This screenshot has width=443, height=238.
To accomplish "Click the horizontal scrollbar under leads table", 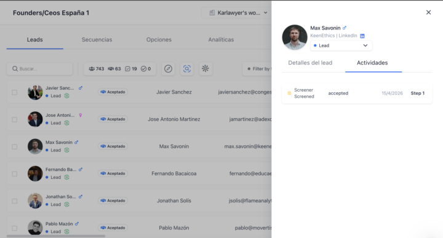I will tap(56, 236).
